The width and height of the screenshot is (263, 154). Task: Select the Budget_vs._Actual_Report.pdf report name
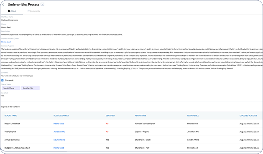[x=17, y=148]
